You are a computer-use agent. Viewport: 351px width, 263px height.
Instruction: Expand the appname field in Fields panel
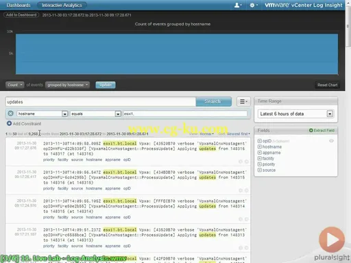(x=260, y=153)
